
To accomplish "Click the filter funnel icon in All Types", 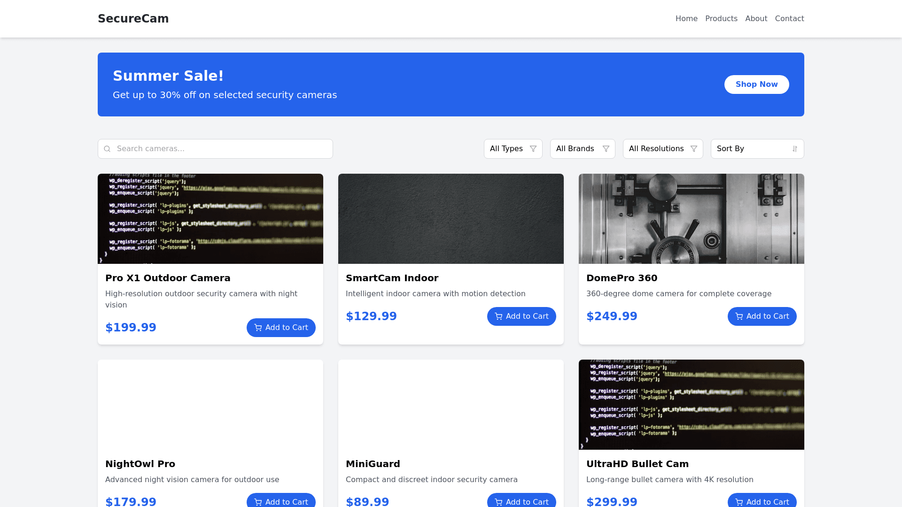I will click(533, 149).
